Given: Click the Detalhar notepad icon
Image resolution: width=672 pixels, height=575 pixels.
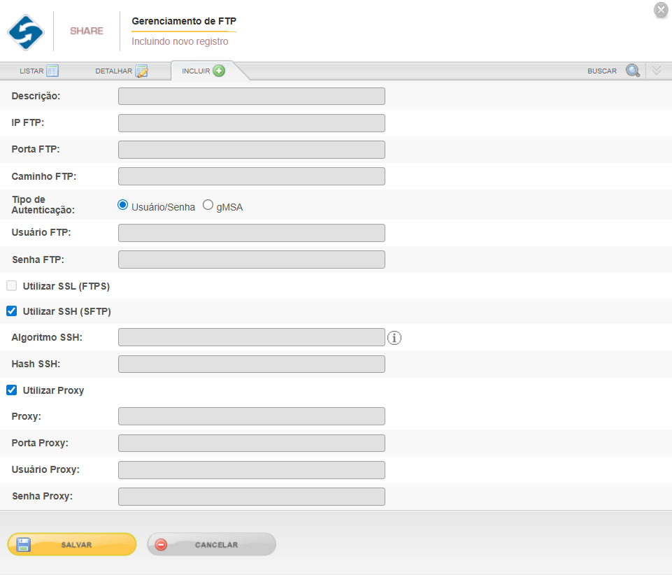Looking at the screenshot, I should [141, 71].
